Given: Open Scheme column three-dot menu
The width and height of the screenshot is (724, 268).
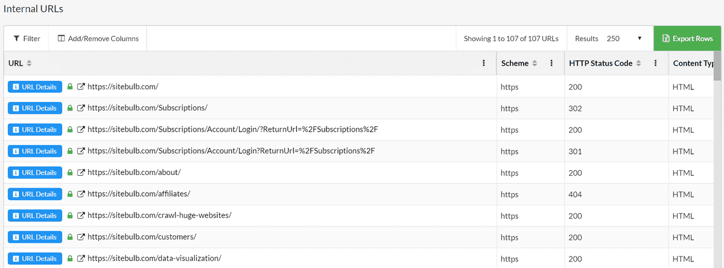Looking at the screenshot, I should [551, 63].
